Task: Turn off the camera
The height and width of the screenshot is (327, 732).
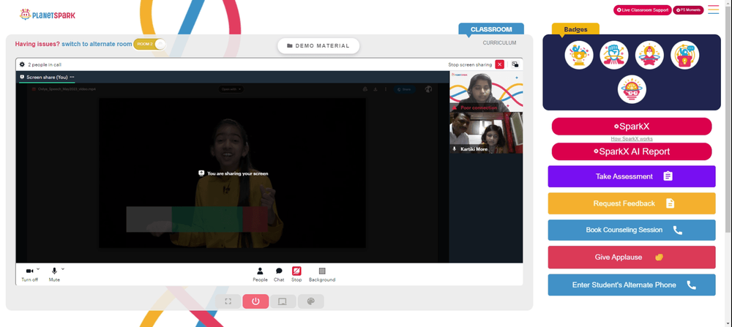Action: click(29, 274)
